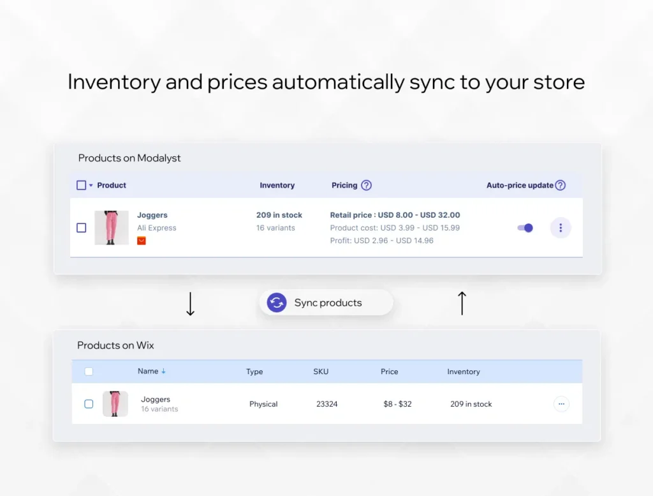Image resolution: width=653 pixels, height=496 pixels.
Task: Click the Modalyst Product column header
Action: pos(112,185)
